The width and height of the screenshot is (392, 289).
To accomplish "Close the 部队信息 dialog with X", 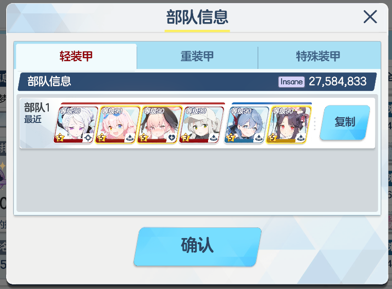I will click(x=370, y=17).
